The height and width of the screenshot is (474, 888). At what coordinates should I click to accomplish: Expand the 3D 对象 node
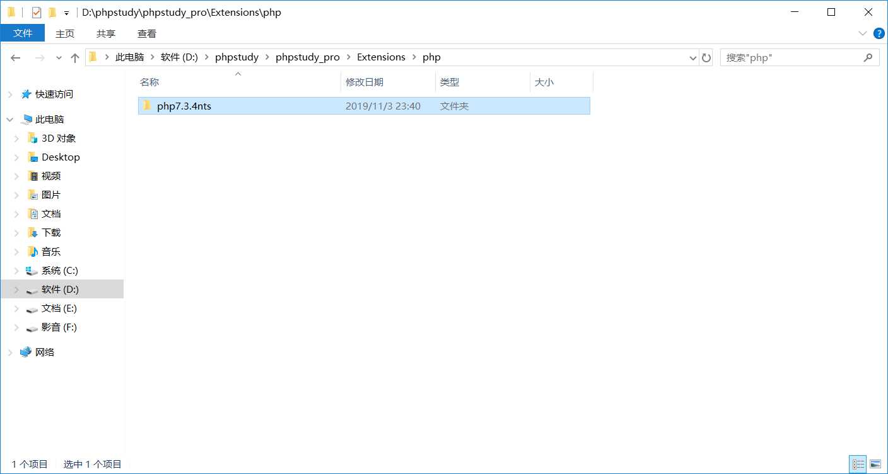(17, 138)
